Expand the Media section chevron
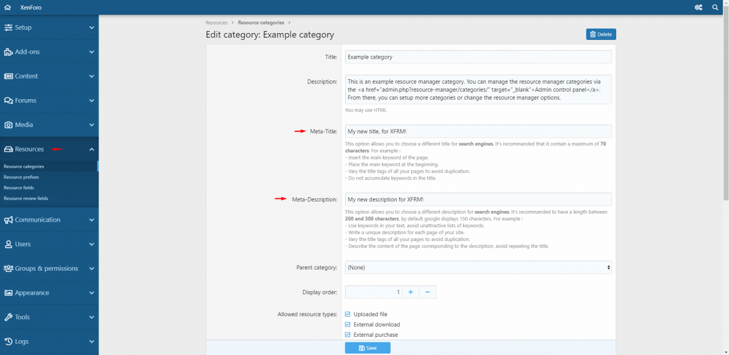The width and height of the screenshot is (729, 355). (x=92, y=125)
